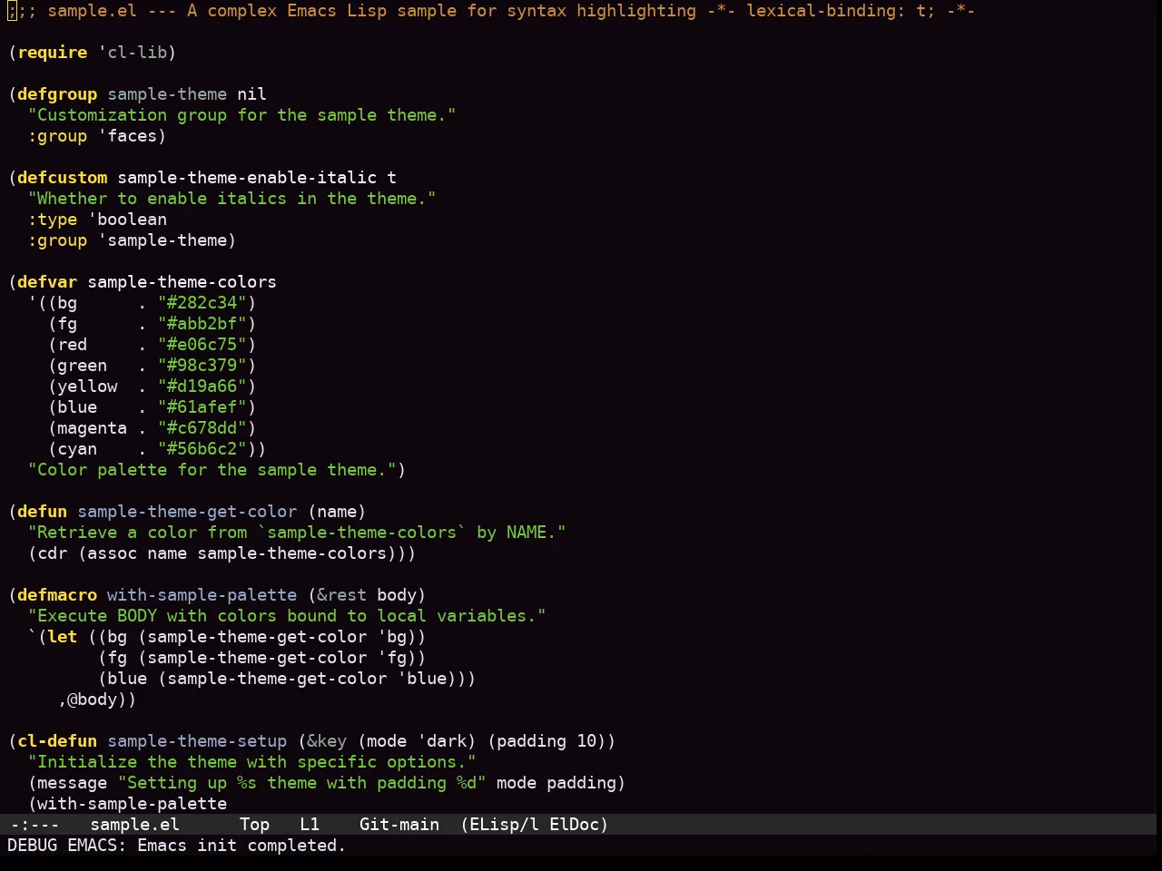The width and height of the screenshot is (1162, 871).
Task: Click docstring "Whether to enable italics in the theme."
Action: tap(232, 199)
